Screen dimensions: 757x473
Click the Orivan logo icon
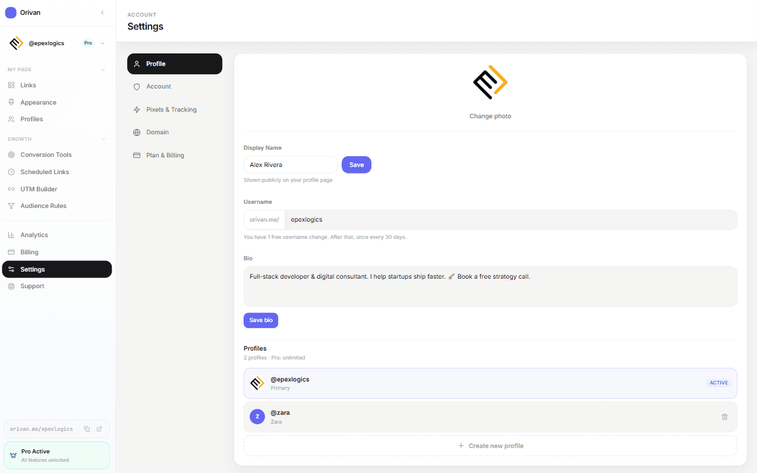tap(11, 12)
